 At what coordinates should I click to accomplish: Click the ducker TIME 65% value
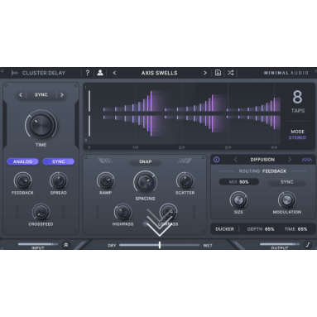295,229
